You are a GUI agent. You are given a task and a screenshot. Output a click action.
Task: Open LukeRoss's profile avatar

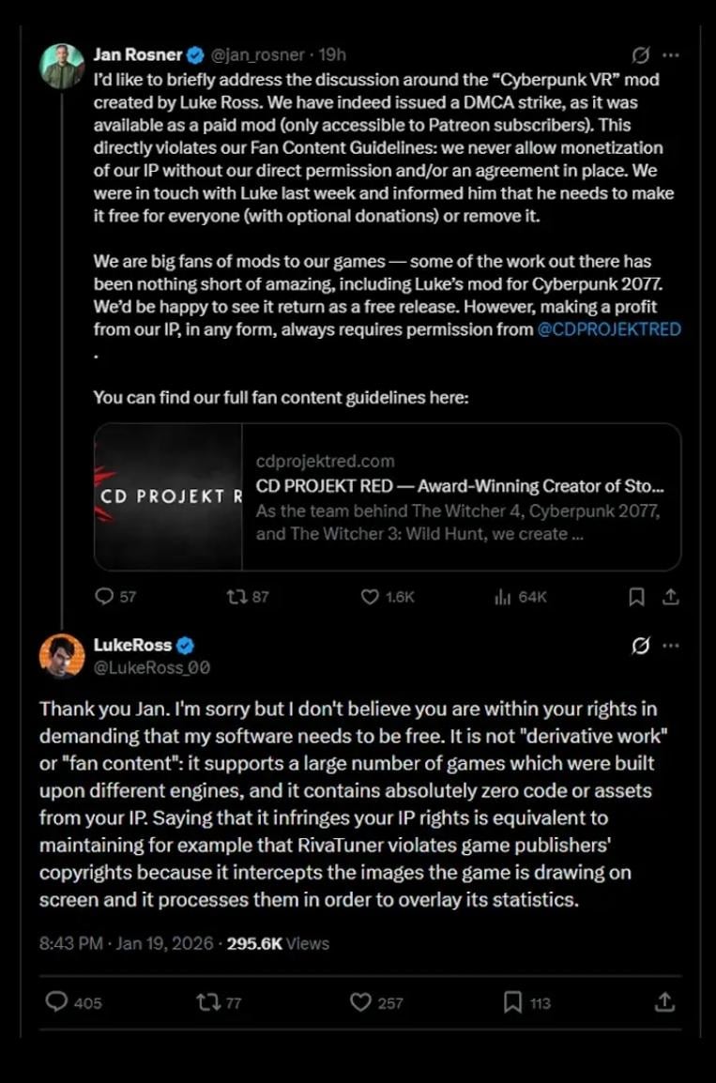coord(62,655)
